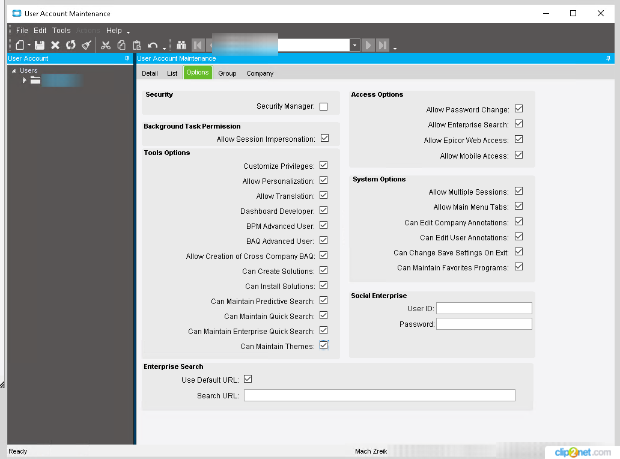Select the Options tab
The width and height of the screenshot is (620, 459).
pos(198,72)
